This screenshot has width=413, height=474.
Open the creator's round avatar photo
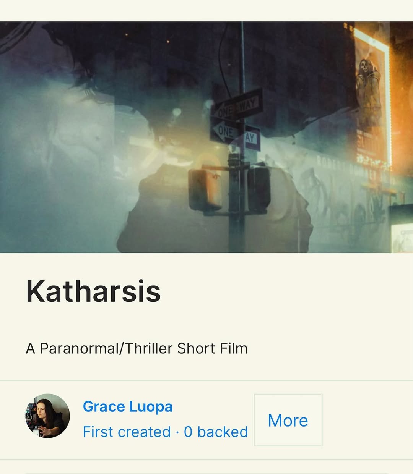[x=48, y=416]
